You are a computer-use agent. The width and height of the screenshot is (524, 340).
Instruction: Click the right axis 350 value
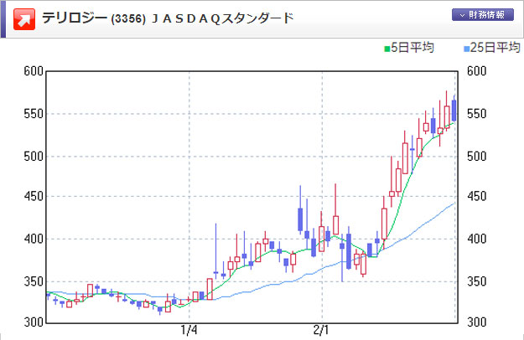[x=476, y=281]
